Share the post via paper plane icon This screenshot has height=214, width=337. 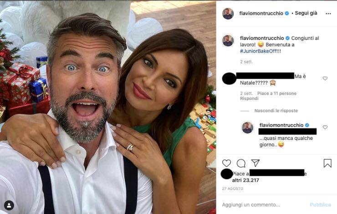point(255,163)
